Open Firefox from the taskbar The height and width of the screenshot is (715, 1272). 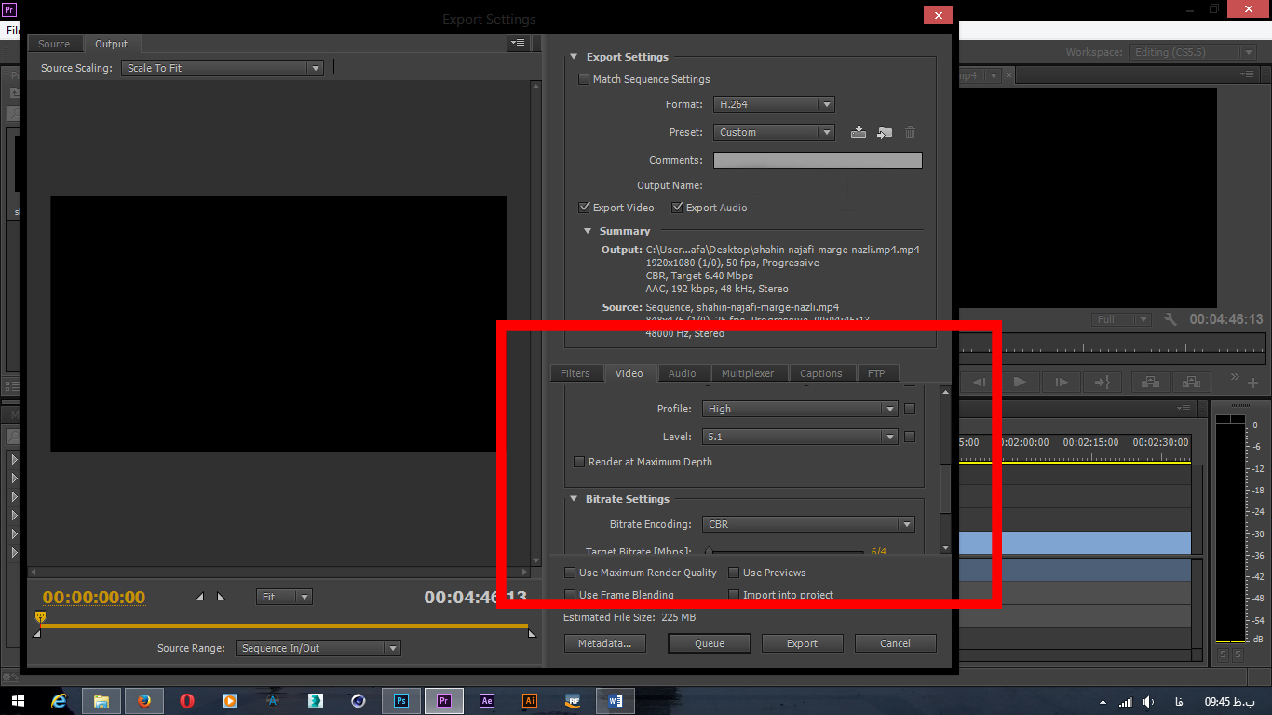(x=144, y=700)
